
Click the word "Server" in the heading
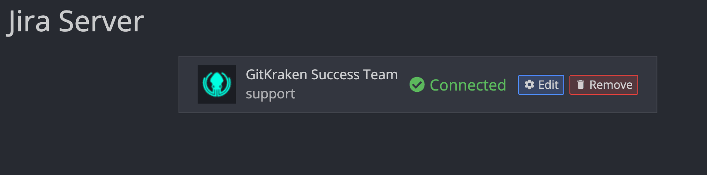click(101, 22)
